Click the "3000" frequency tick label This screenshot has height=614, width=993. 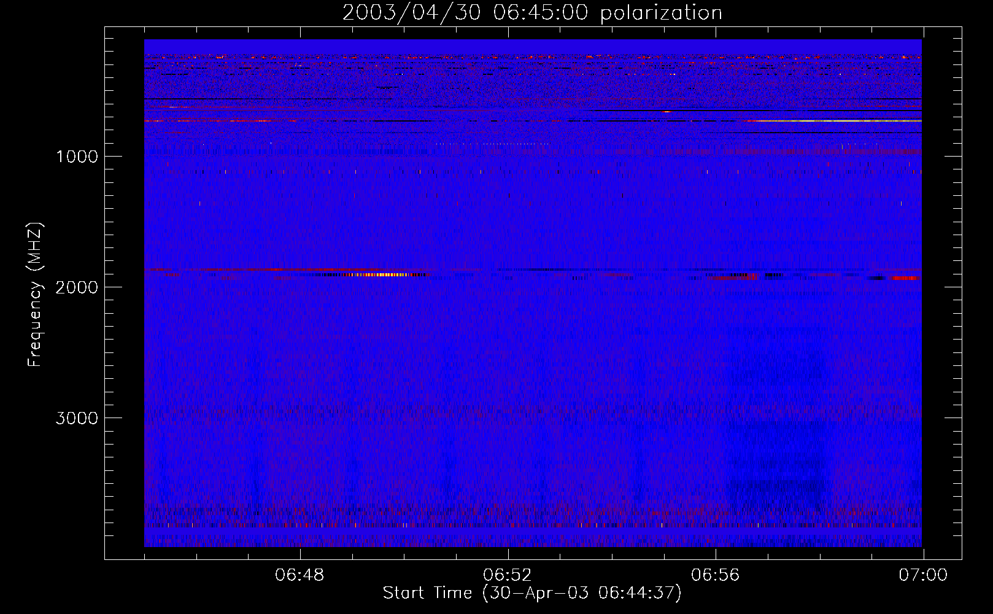tap(77, 418)
